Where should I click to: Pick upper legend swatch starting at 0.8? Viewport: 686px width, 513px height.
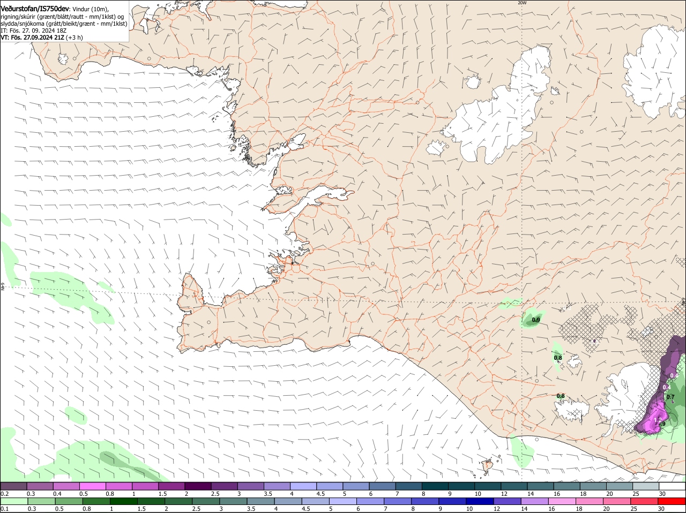tap(118, 486)
